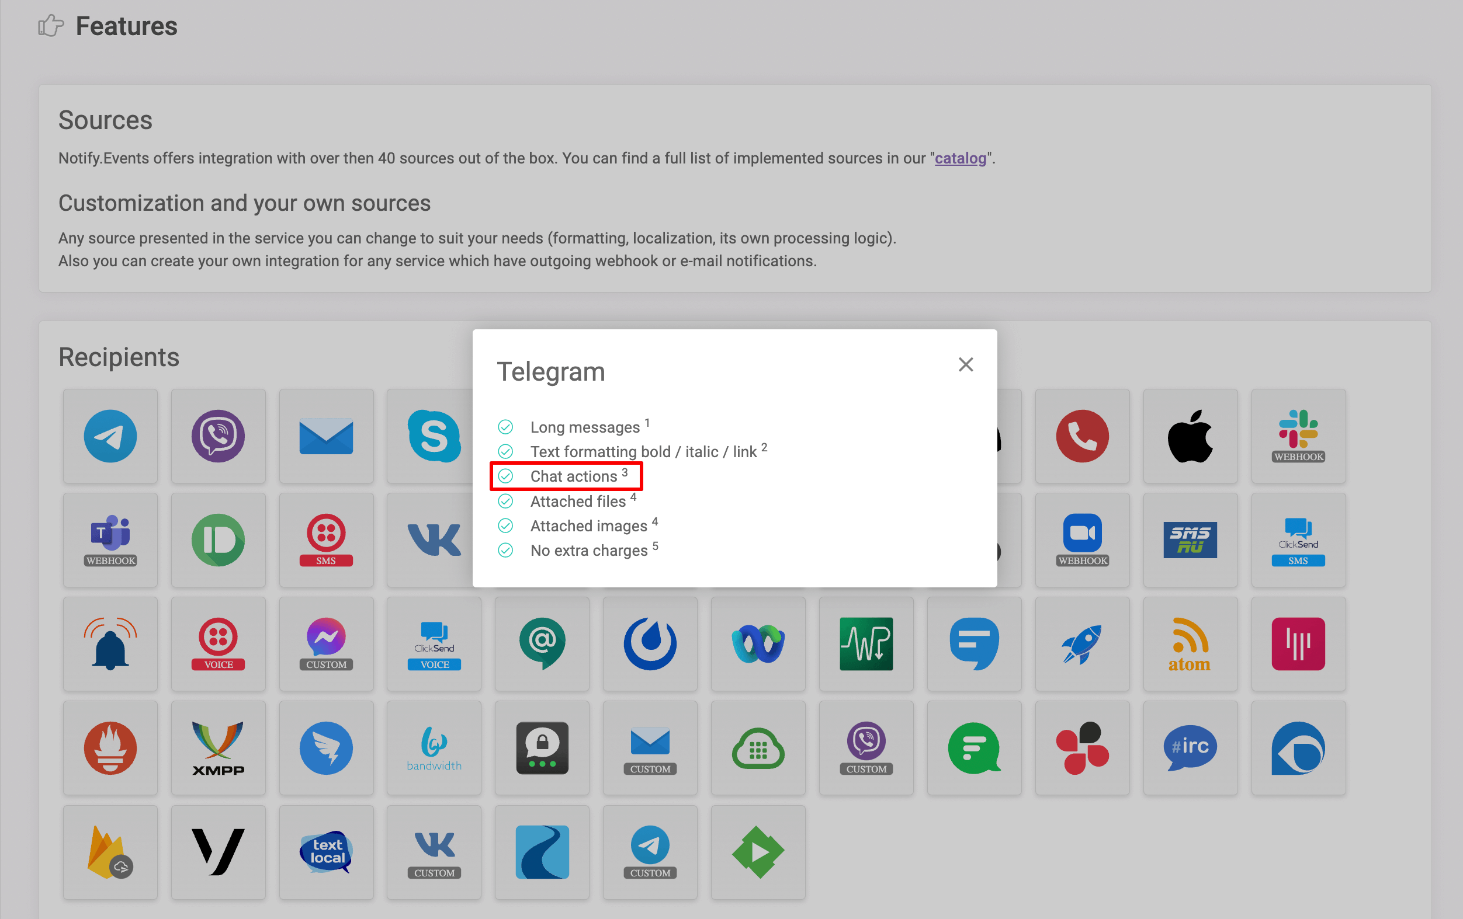Select the green chat bubble recipient

tap(974, 748)
